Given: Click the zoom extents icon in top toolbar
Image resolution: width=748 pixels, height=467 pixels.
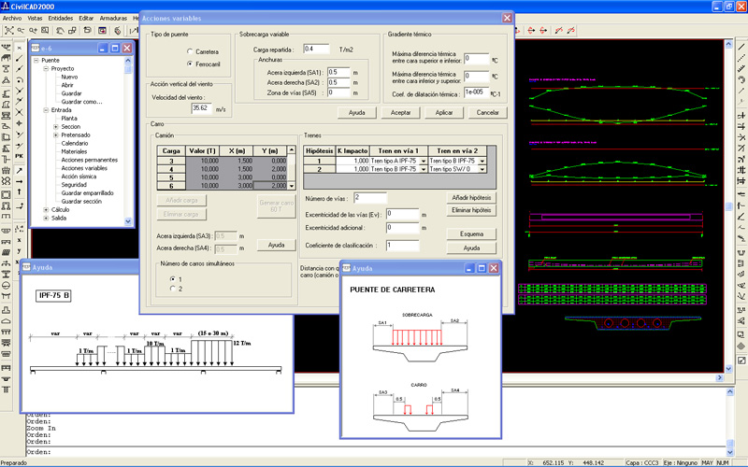Looking at the screenshot, I should click(x=8, y=31).
